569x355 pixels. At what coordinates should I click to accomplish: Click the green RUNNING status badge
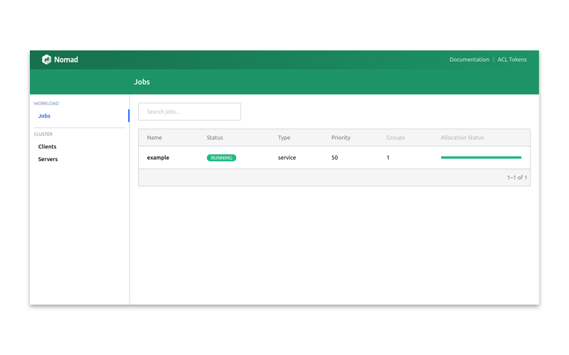click(221, 158)
